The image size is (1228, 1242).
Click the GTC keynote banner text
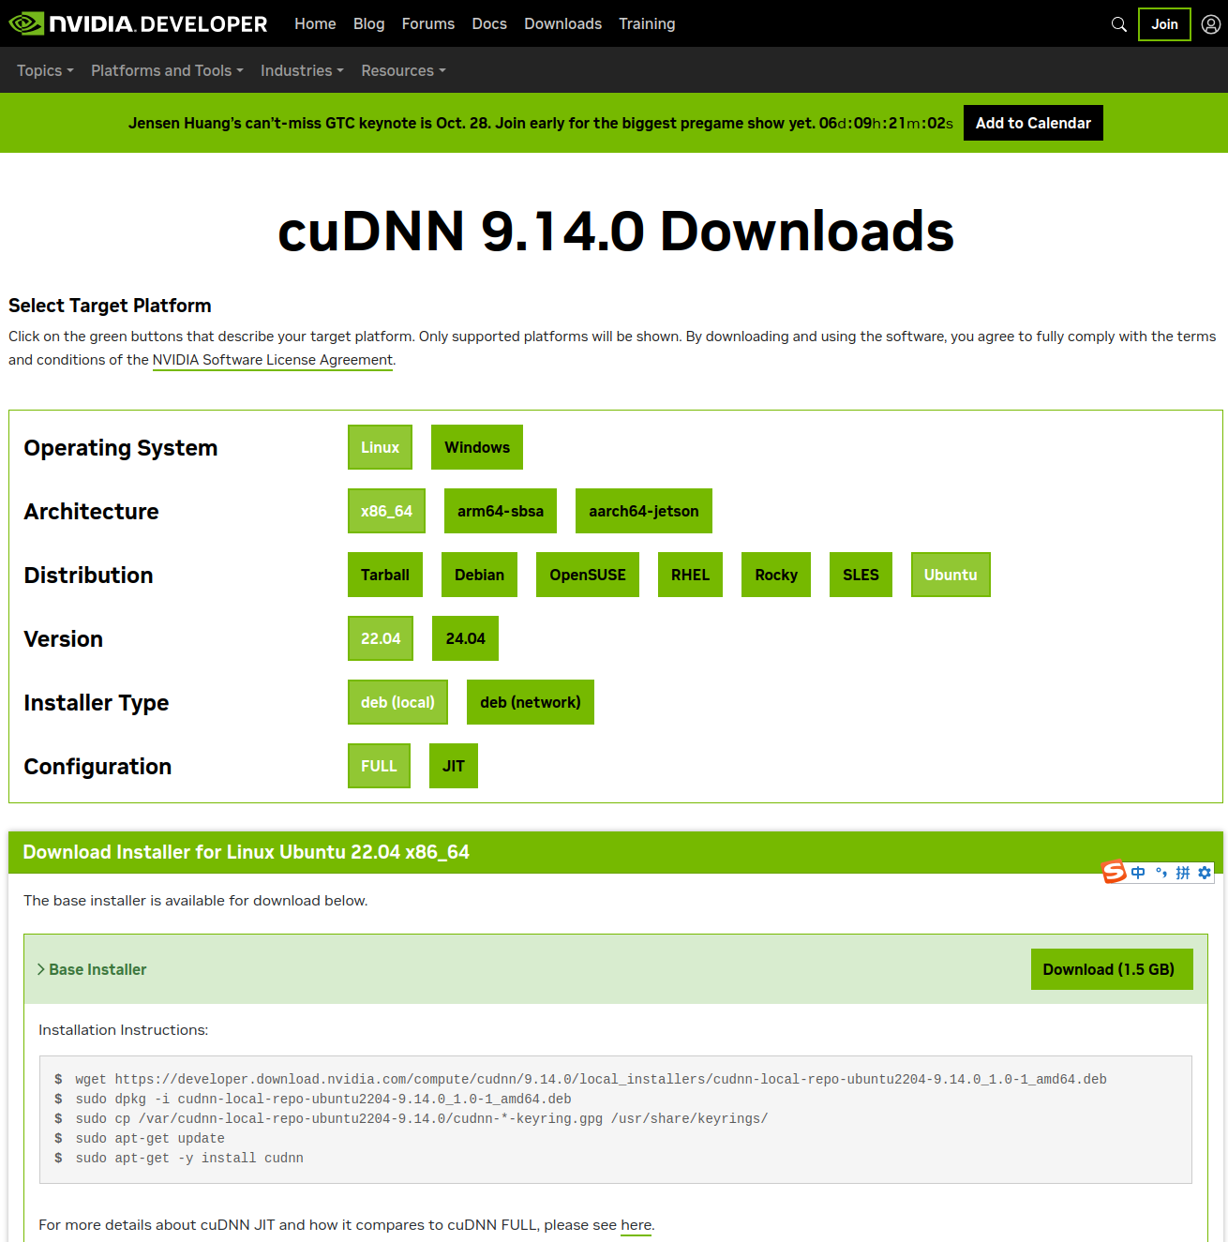(x=472, y=123)
